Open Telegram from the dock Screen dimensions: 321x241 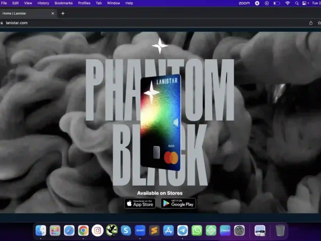[183, 230]
